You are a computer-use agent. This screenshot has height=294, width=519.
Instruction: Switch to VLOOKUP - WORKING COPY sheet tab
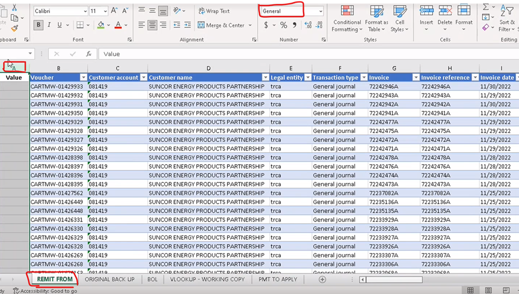coord(207,280)
